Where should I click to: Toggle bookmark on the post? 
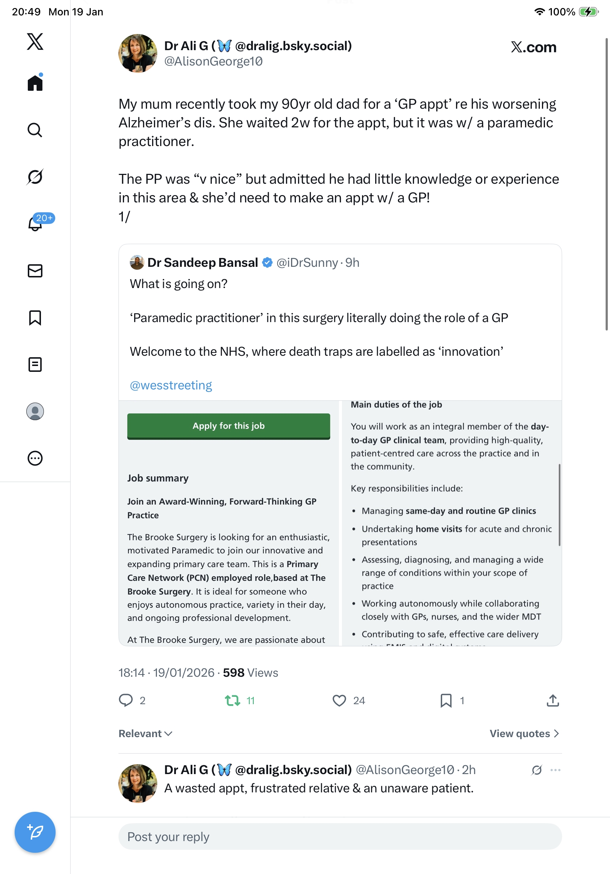click(446, 701)
